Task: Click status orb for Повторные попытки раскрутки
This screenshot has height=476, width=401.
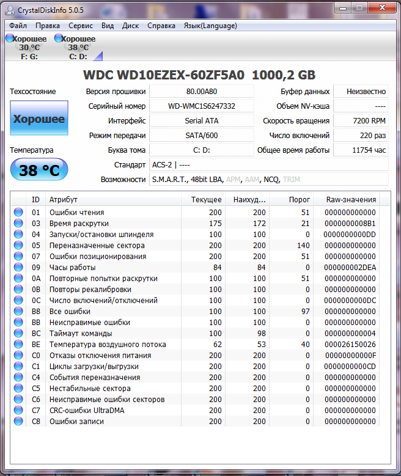Action: point(18,278)
